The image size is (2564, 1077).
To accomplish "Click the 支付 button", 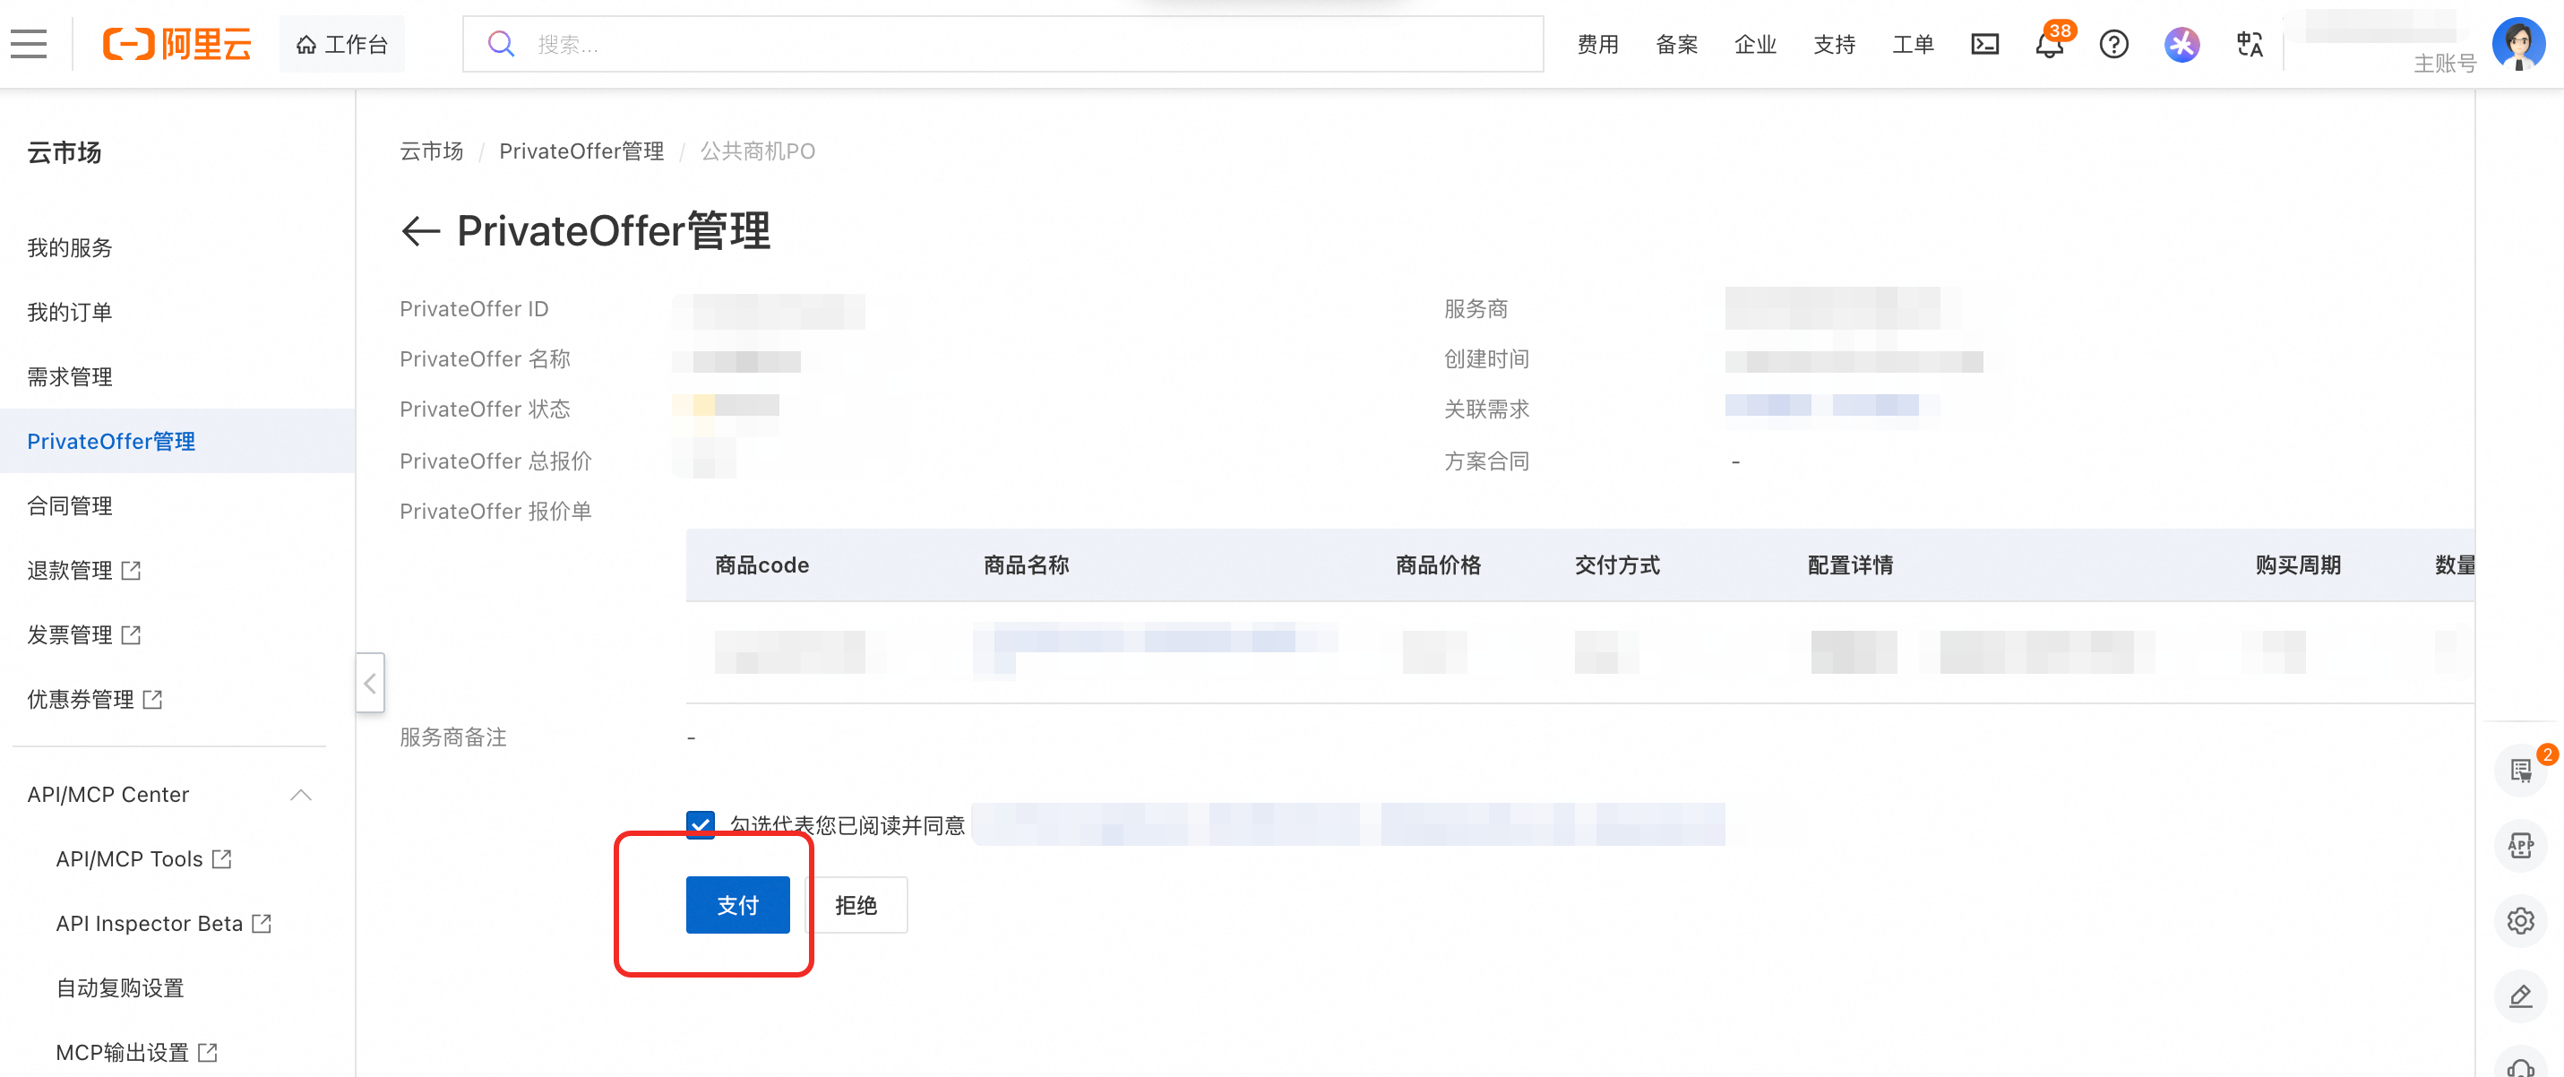I will click(x=736, y=905).
